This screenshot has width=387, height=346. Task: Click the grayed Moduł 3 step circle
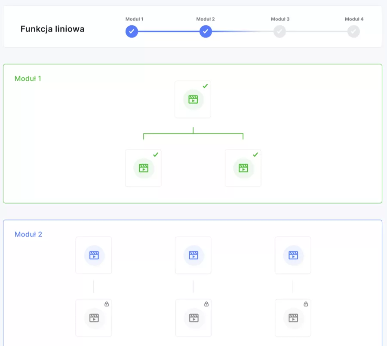(279, 31)
